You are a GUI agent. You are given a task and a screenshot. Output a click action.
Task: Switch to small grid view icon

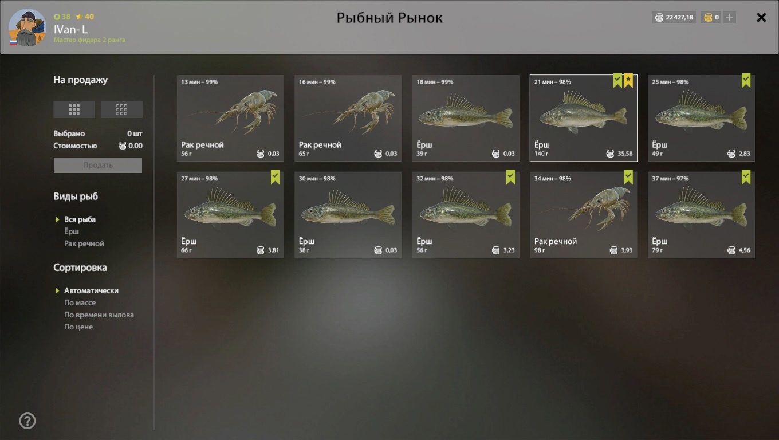point(121,109)
